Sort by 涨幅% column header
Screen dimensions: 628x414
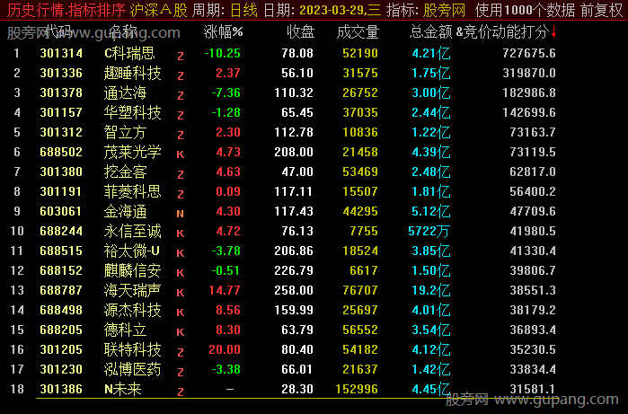point(223,32)
